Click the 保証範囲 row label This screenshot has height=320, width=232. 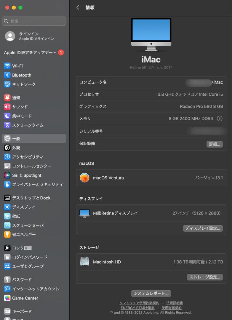(87, 143)
